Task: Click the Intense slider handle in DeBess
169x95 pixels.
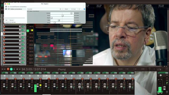Action: [71, 13]
